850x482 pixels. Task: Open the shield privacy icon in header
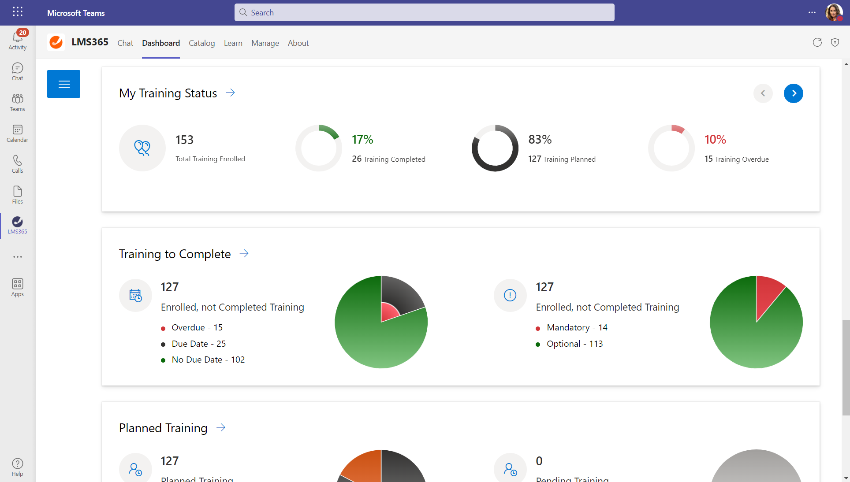click(835, 42)
